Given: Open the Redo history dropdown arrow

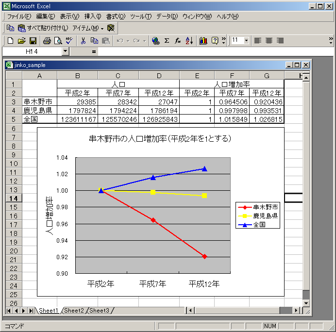Looking at the screenshot, I should (144, 41).
